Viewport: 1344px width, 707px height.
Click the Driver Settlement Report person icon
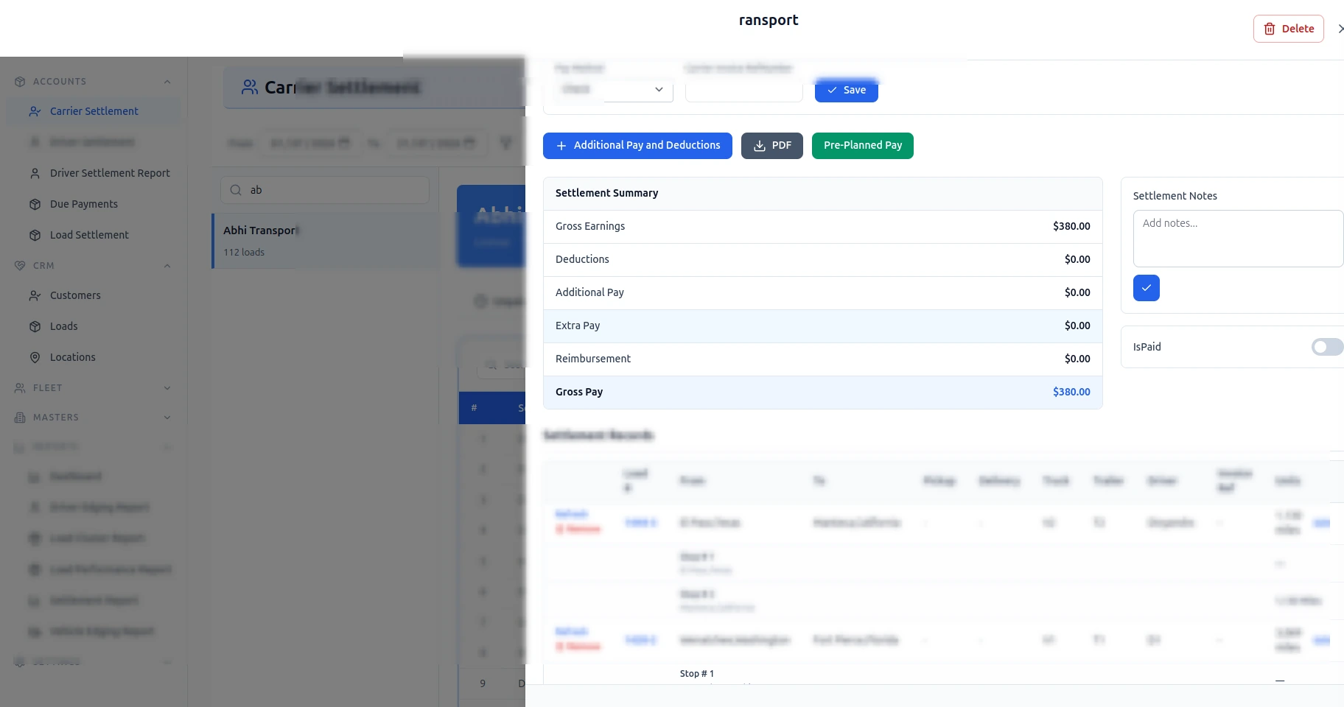35,173
